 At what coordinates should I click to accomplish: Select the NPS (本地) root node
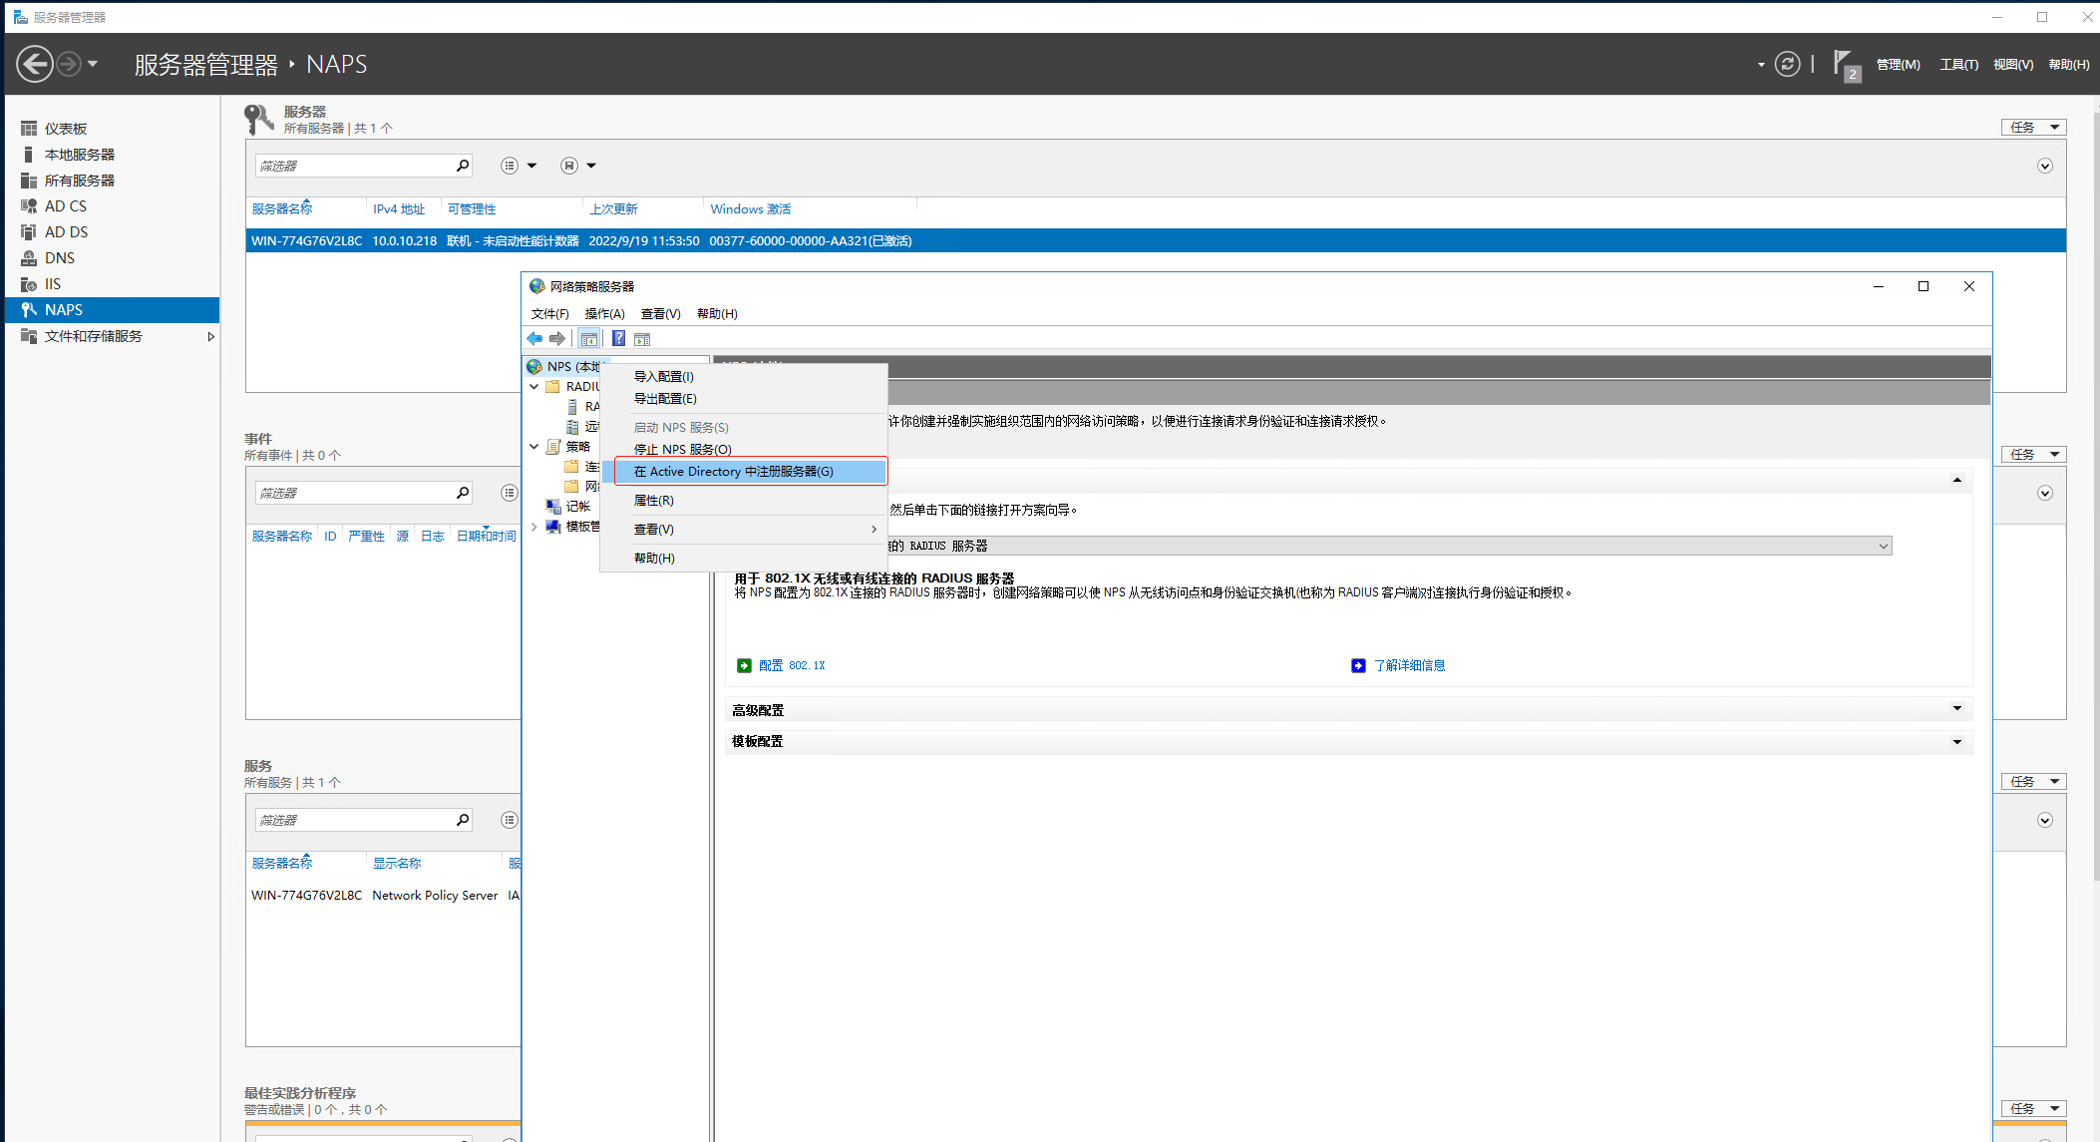pos(564,367)
